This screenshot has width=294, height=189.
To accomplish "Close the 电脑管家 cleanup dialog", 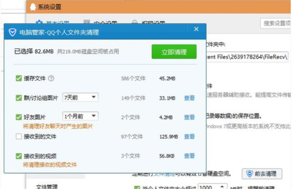I will point(196,29).
